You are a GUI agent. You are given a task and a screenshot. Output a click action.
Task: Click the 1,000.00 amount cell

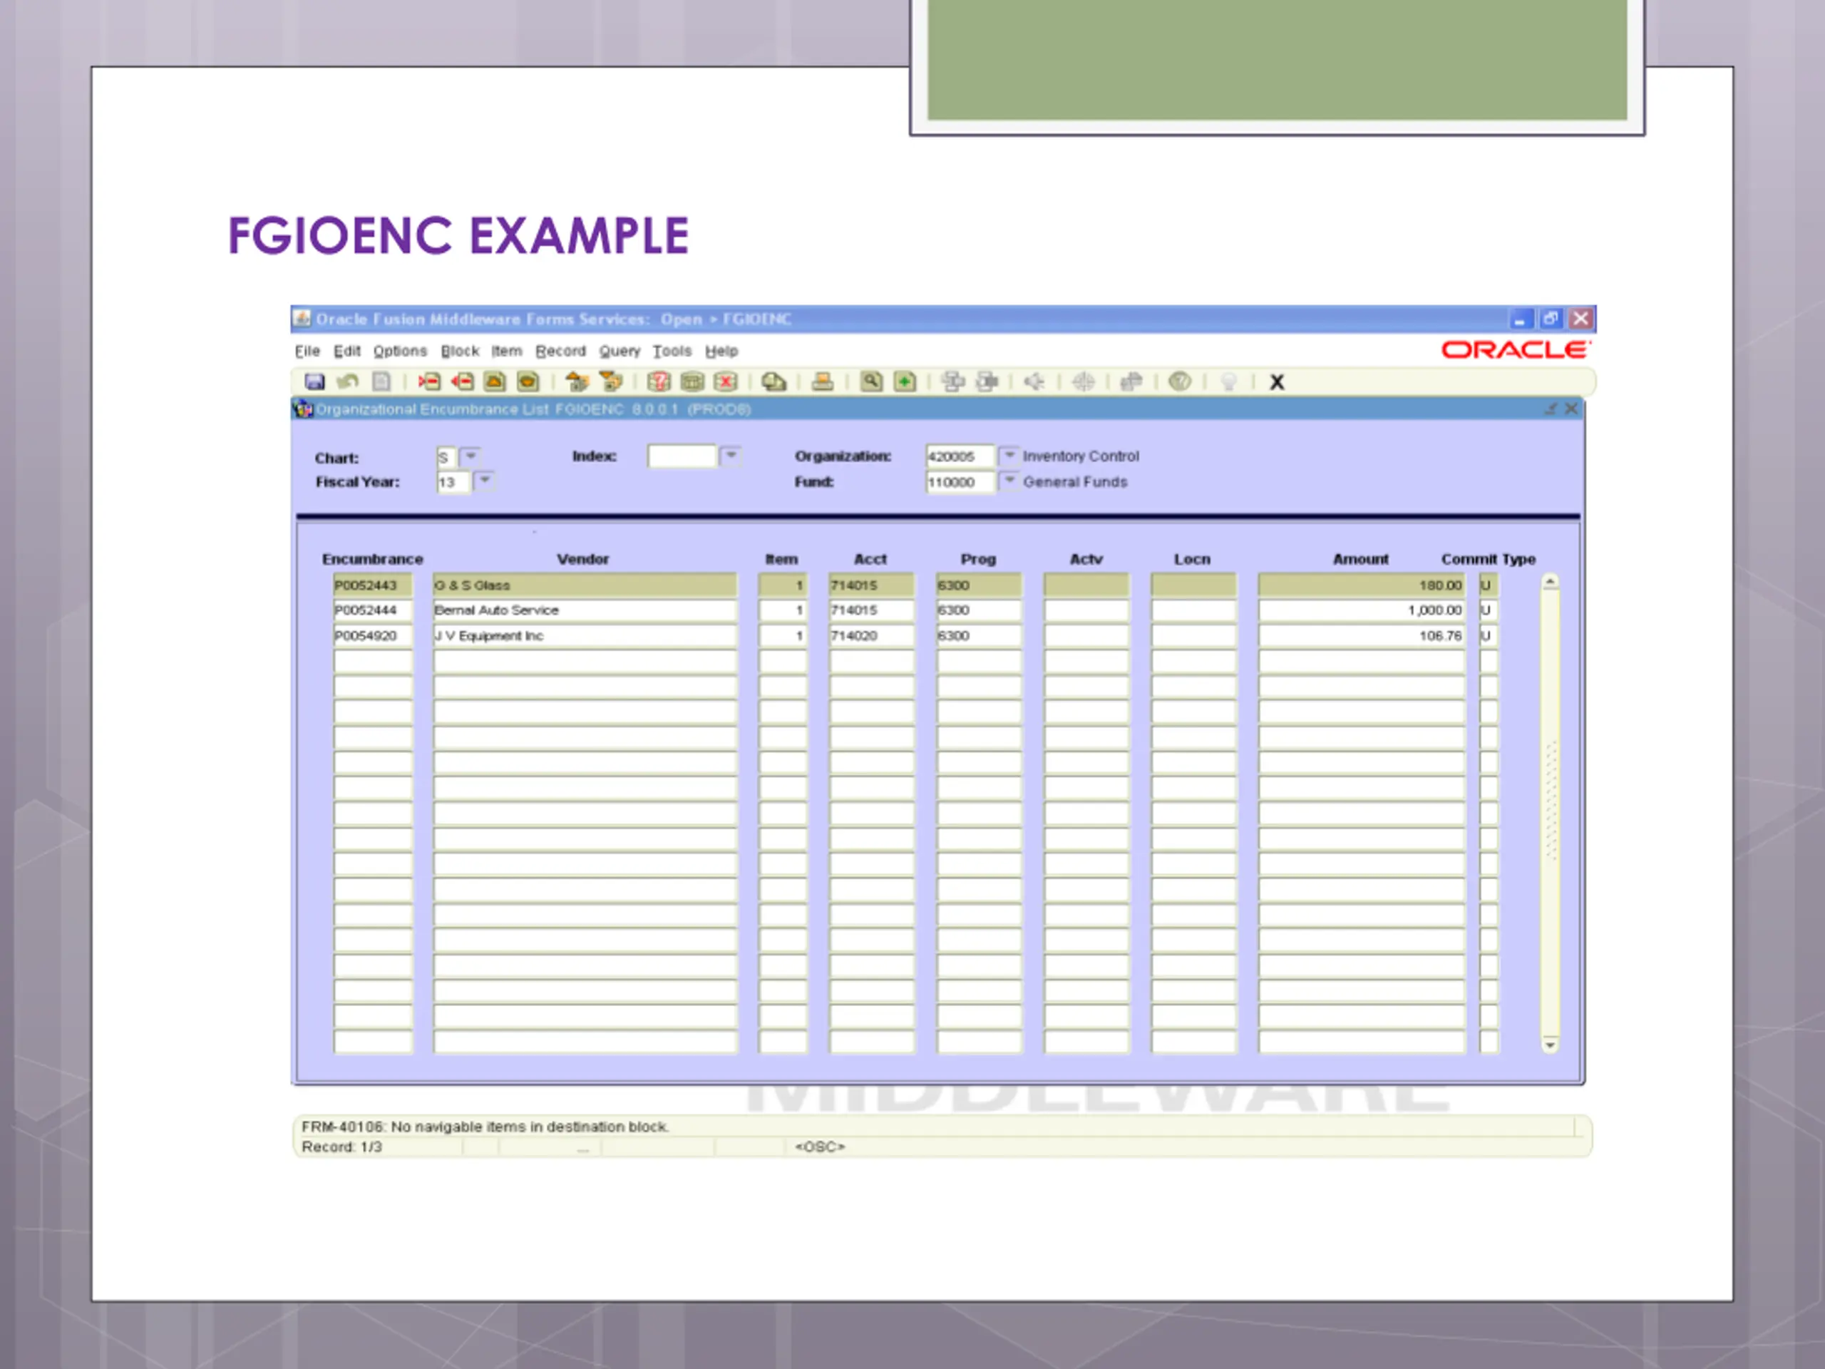pyautogui.click(x=1362, y=610)
